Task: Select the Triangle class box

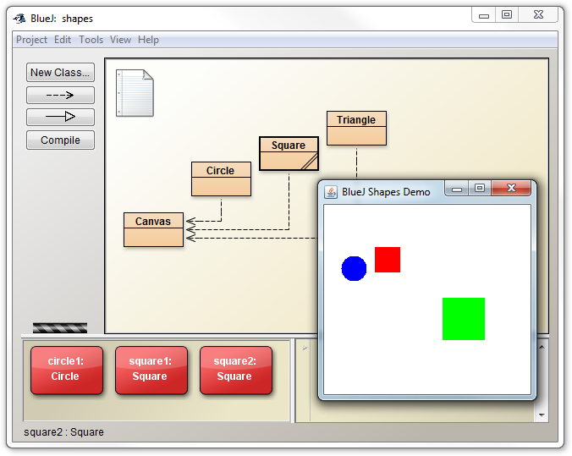Action: point(356,129)
